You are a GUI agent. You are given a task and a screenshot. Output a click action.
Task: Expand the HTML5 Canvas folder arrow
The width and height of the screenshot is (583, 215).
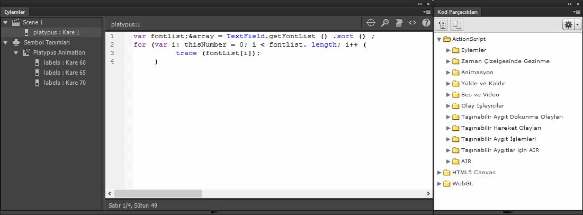(440, 172)
